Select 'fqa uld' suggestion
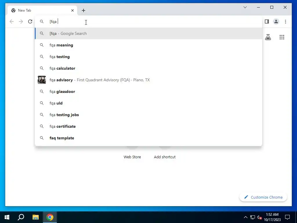Viewport: 297px width, 223px height. [148, 103]
